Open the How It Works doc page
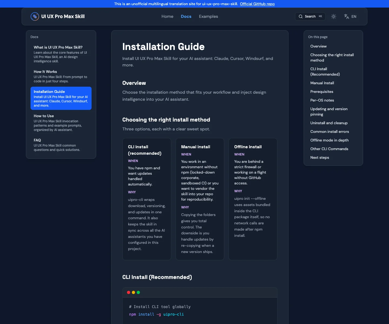Screen dimensions: 389x324 (x=61, y=76)
